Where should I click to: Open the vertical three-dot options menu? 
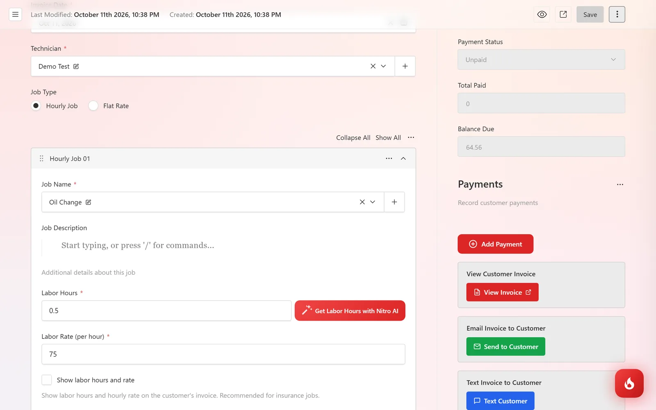(x=617, y=14)
